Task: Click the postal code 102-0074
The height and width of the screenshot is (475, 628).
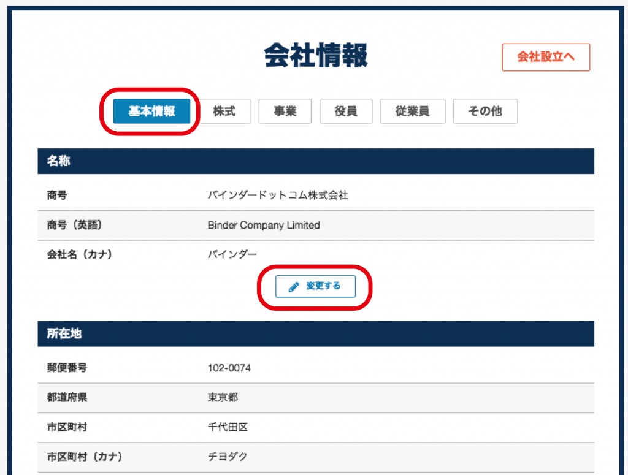Action: (x=229, y=368)
